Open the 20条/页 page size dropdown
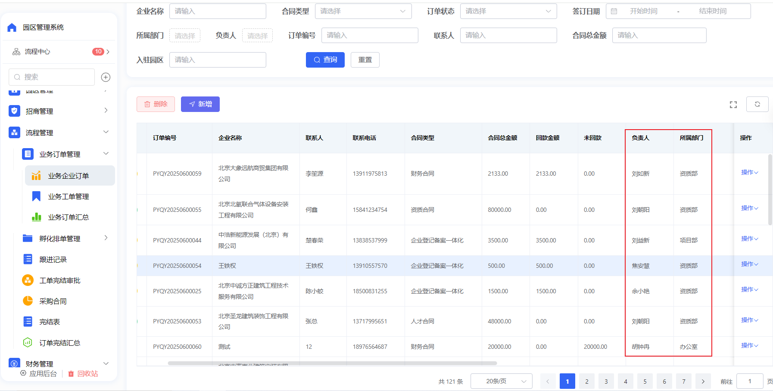This screenshot has width=773, height=391. tap(502, 381)
